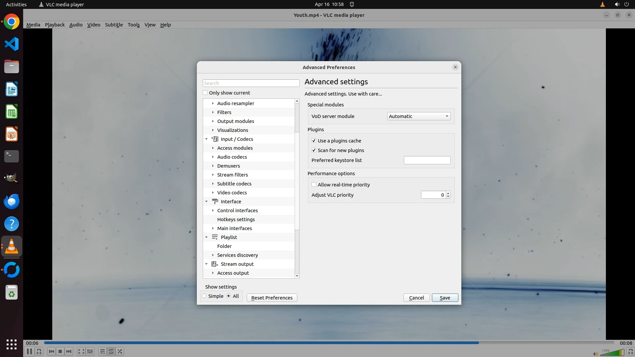Open the Tools menu
This screenshot has height=357, width=635.
tap(134, 25)
